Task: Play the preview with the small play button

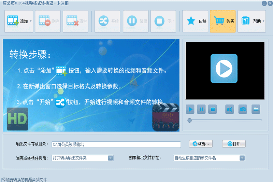Action: (x=190, y=109)
